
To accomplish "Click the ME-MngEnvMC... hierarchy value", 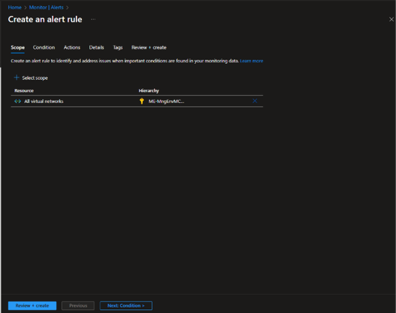I will (x=166, y=101).
